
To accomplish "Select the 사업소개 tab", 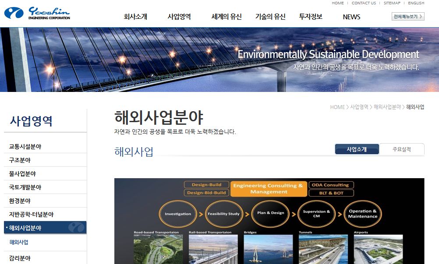I will click(357, 149).
